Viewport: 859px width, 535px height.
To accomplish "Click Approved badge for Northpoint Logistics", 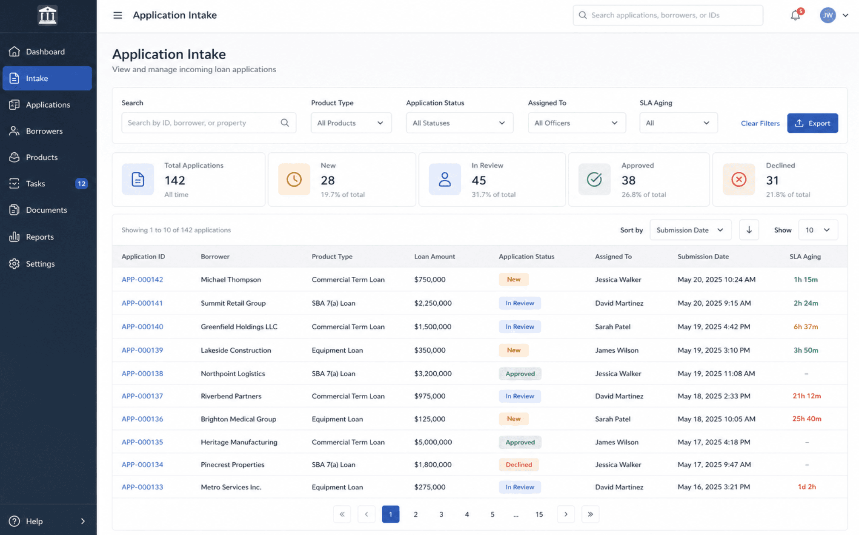I will pos(520,373).
